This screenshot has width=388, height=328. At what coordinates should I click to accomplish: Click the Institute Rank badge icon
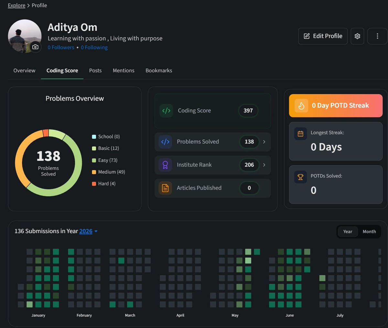165,165
